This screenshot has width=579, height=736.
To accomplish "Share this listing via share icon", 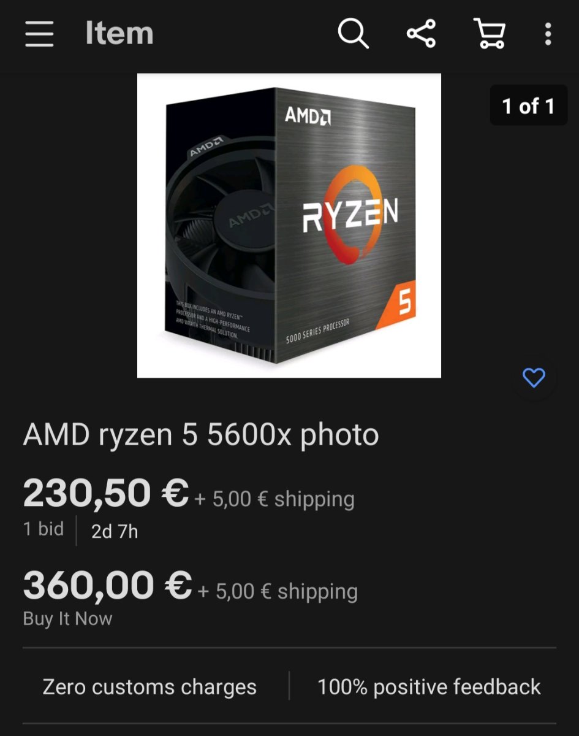I will point(422,33).
